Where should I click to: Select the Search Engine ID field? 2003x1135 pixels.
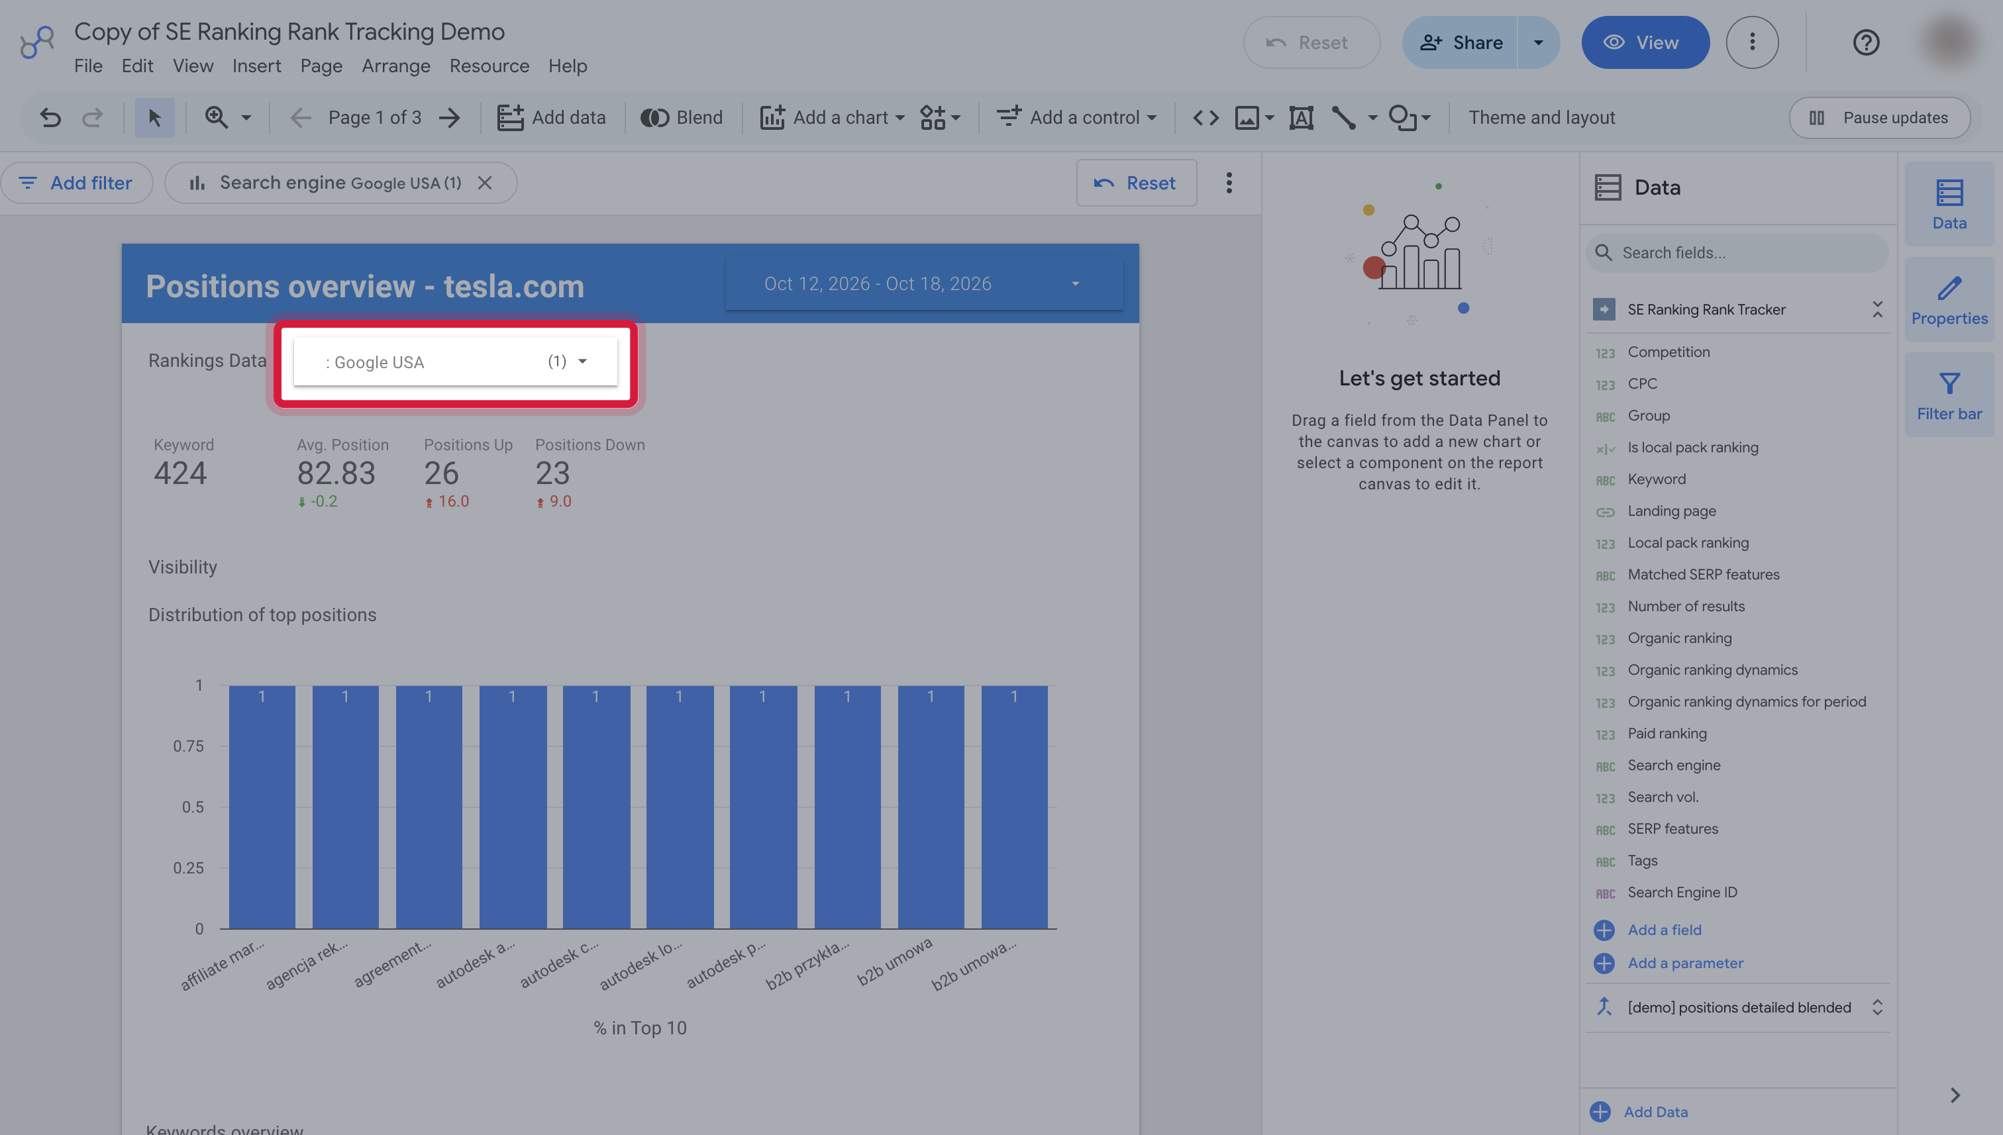click(1682, 893)
